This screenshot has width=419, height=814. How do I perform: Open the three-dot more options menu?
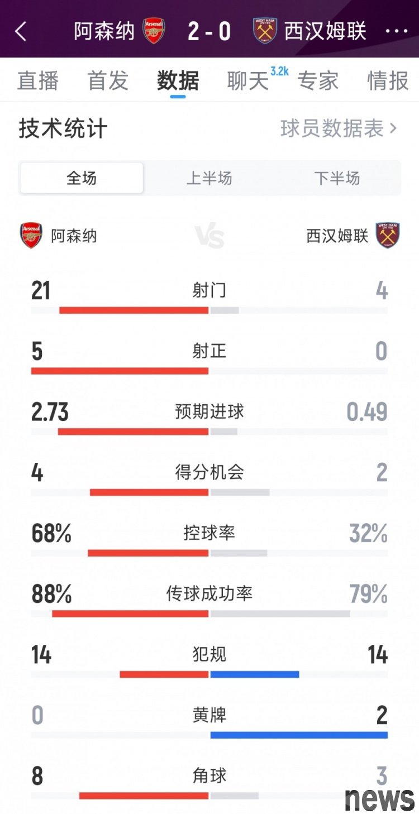[397, 31]
